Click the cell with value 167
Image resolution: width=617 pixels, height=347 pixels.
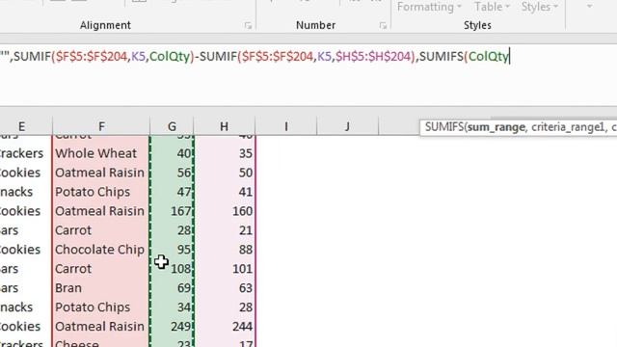click(172, 211)
